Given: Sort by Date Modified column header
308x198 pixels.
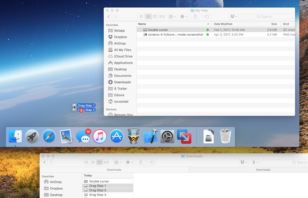Looking at the screenshot, I should [x=234, y=24].
